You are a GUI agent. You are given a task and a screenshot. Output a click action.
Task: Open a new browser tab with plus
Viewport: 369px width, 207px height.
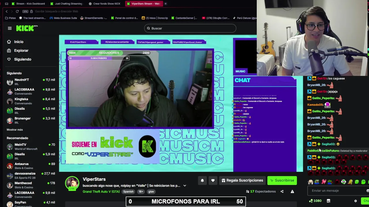pyautogui.click(x=165, y=3)
